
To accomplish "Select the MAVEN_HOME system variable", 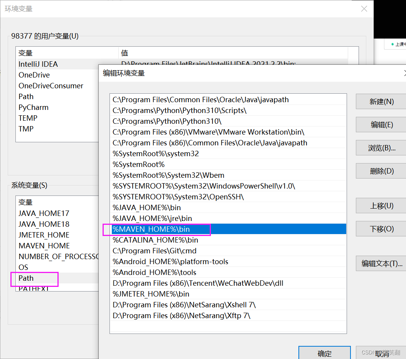I will 44,245.
